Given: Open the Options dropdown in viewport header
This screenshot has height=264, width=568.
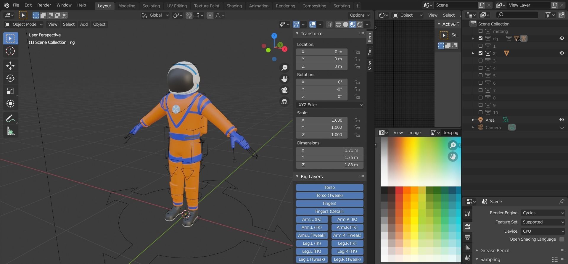Looking at the screenshot, I should click(x=360, y=15).
